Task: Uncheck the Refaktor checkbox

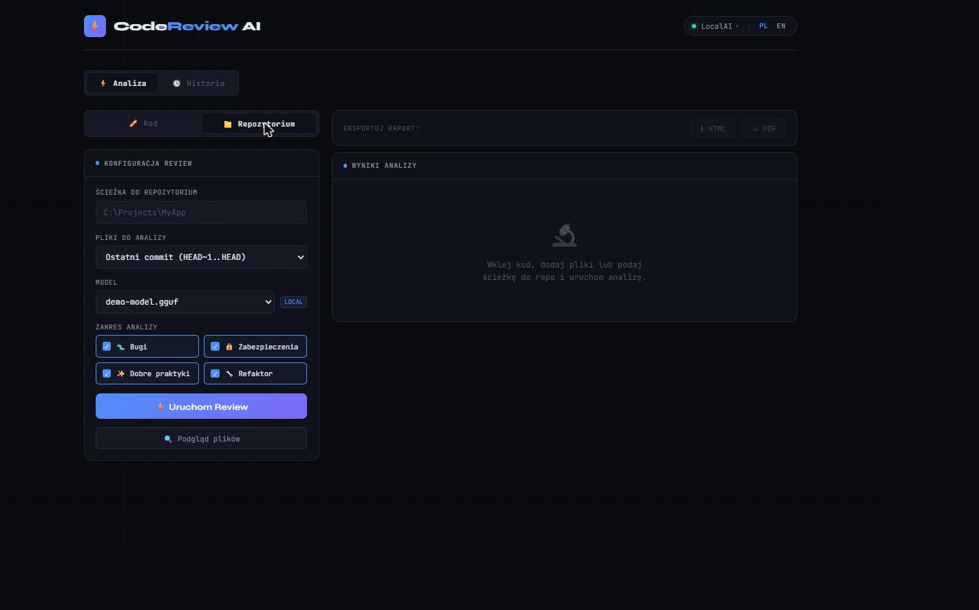Action: [x=215, y=373]
